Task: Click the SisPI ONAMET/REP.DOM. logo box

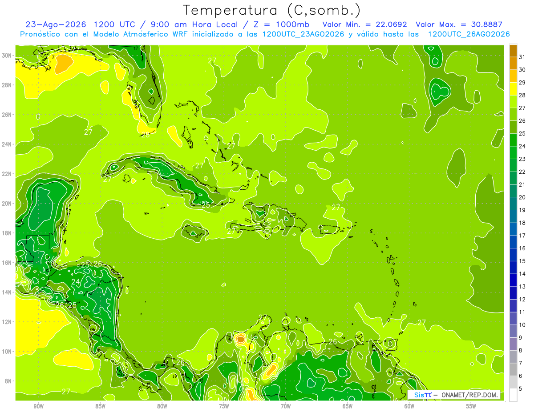Action: [x=454, y=395]
